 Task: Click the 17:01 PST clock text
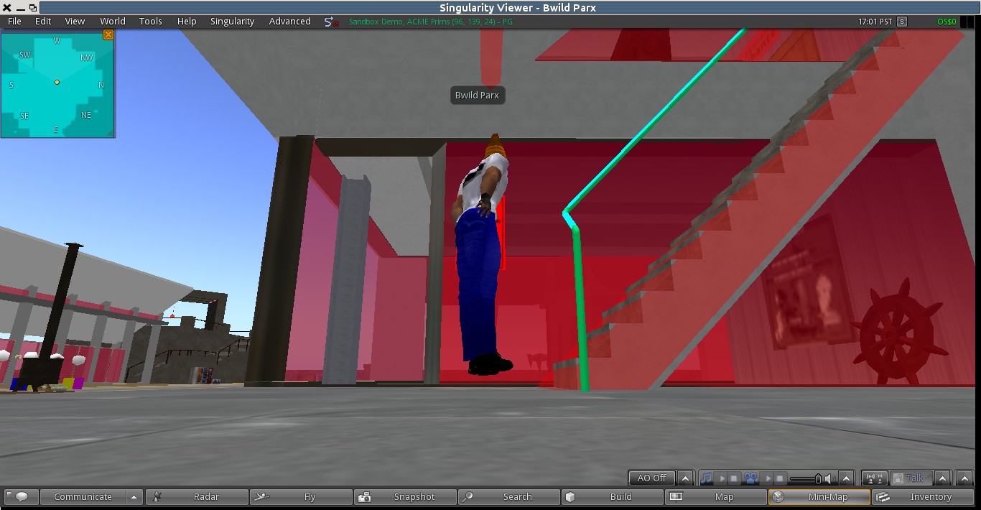point(876,22)
